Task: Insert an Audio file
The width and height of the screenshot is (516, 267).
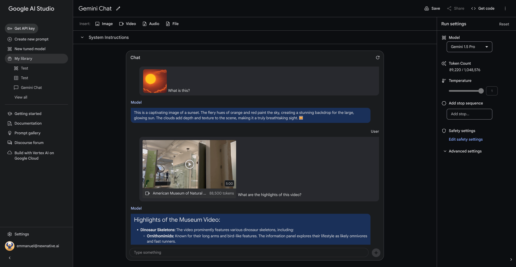Action: coord(151,24)
